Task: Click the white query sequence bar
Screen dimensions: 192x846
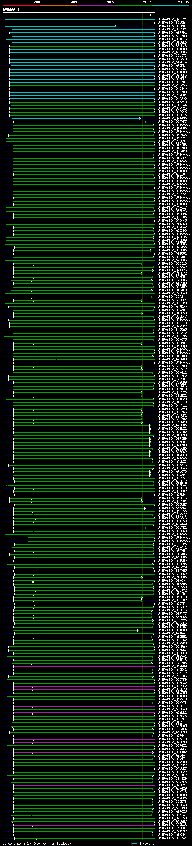Action: point(79,13)
